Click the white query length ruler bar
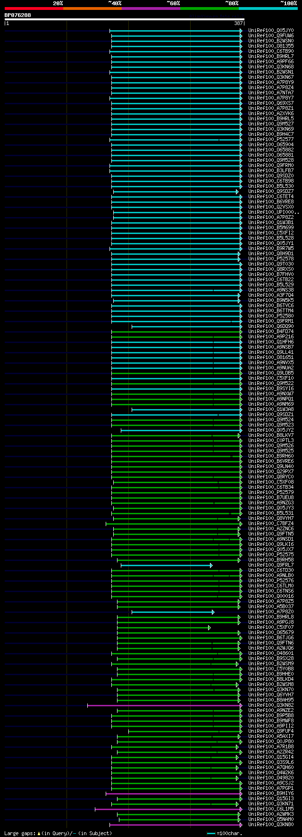This screenshot has width=302, height=837. point(125,19)
